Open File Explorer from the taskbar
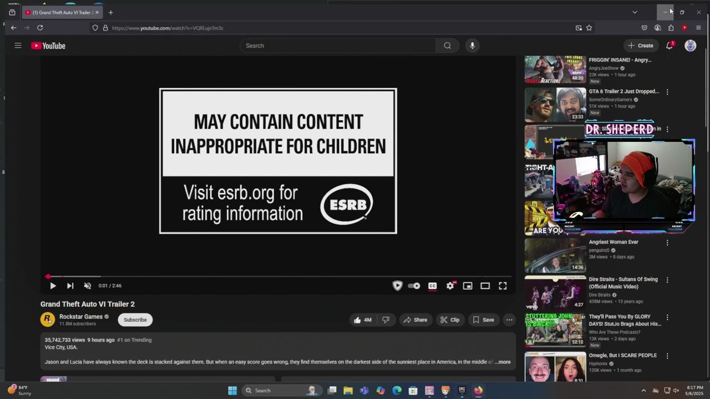 [x=348, y=391]
